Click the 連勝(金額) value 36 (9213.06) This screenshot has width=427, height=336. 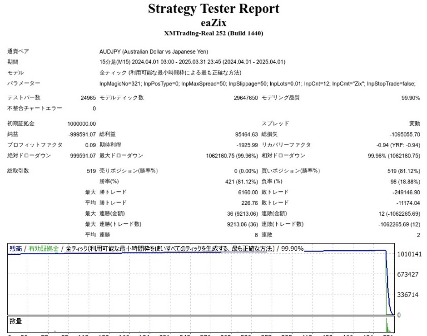pyautogui.click(x=243, y=214)
